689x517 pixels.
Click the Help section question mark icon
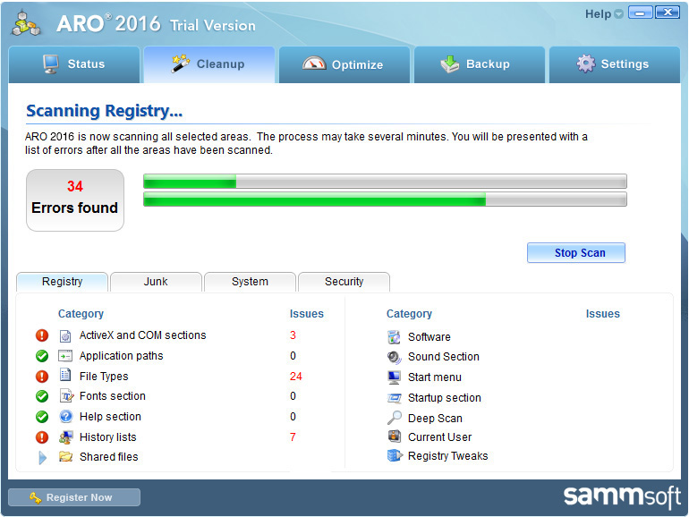[x=65, y=417]
